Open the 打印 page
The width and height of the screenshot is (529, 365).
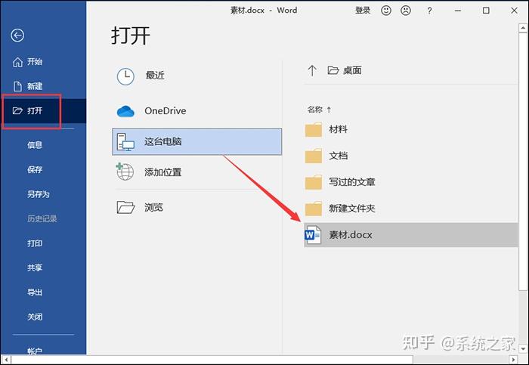coord(35,243)
